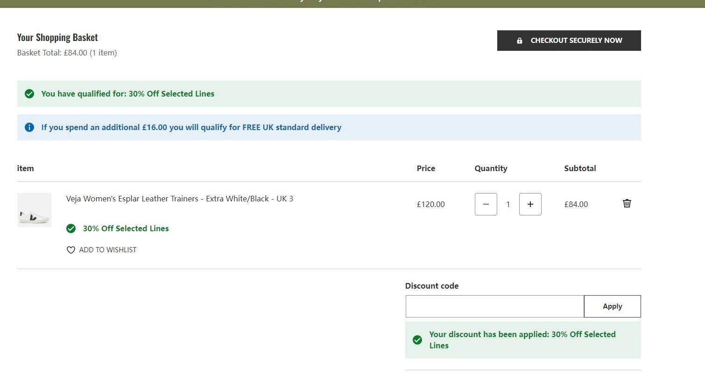Focus the Discount code input field
705x373 pixels.
tap(494, 306)
